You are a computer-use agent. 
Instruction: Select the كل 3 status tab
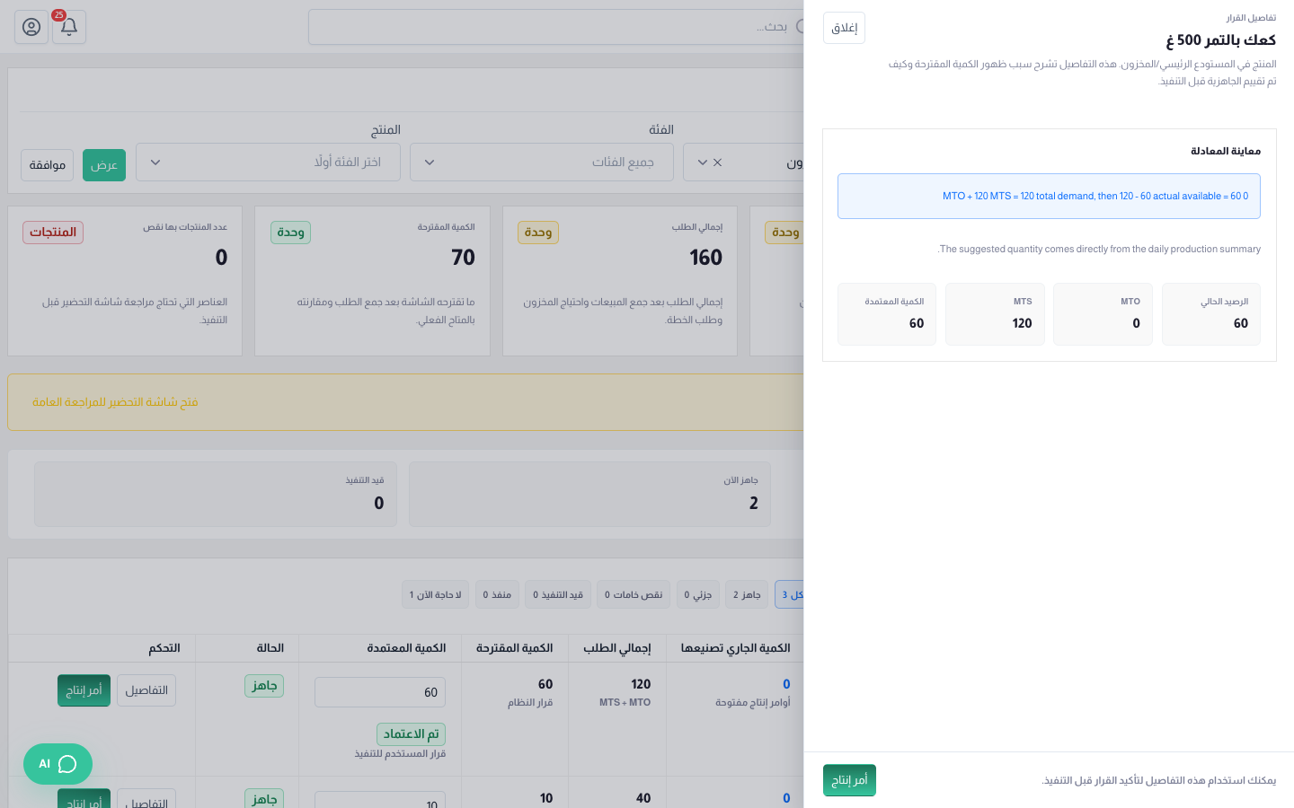790,594
